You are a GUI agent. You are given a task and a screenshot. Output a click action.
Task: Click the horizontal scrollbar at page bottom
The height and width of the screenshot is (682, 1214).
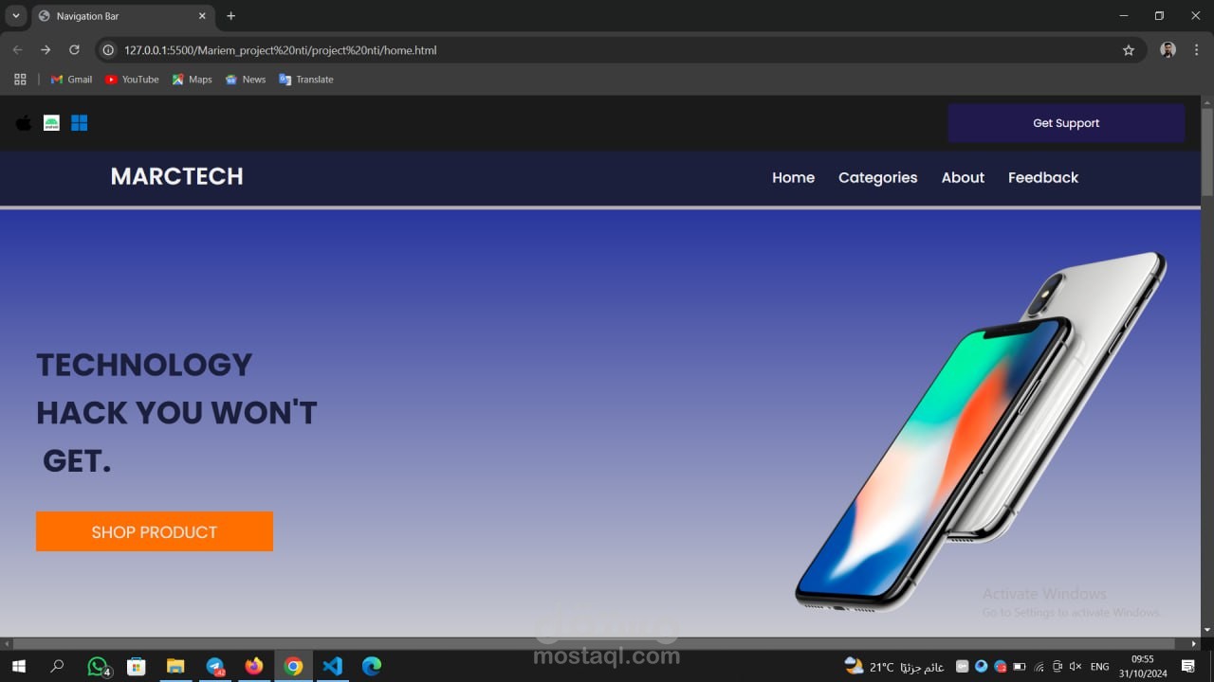594,644
